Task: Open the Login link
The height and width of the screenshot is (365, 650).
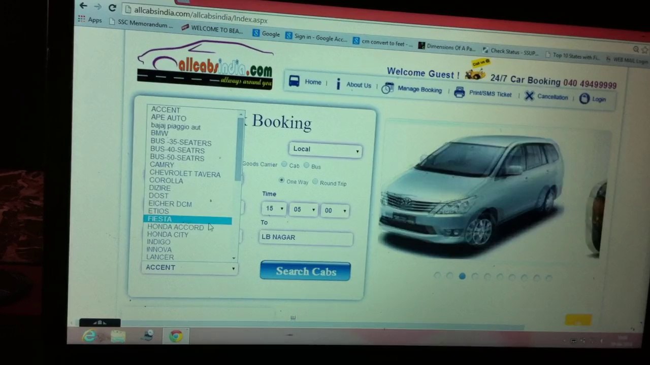Action: [x=599, y=99]
